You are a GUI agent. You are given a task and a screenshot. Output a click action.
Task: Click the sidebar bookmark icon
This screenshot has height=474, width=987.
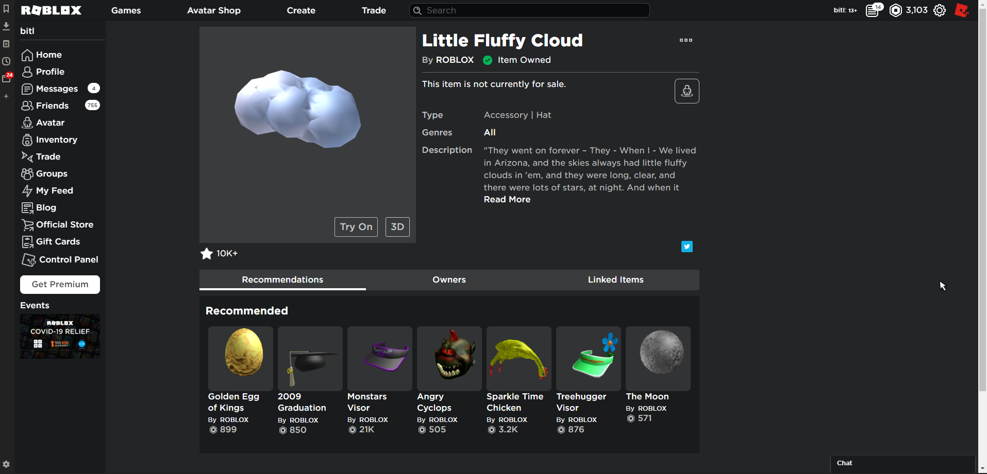6,9
